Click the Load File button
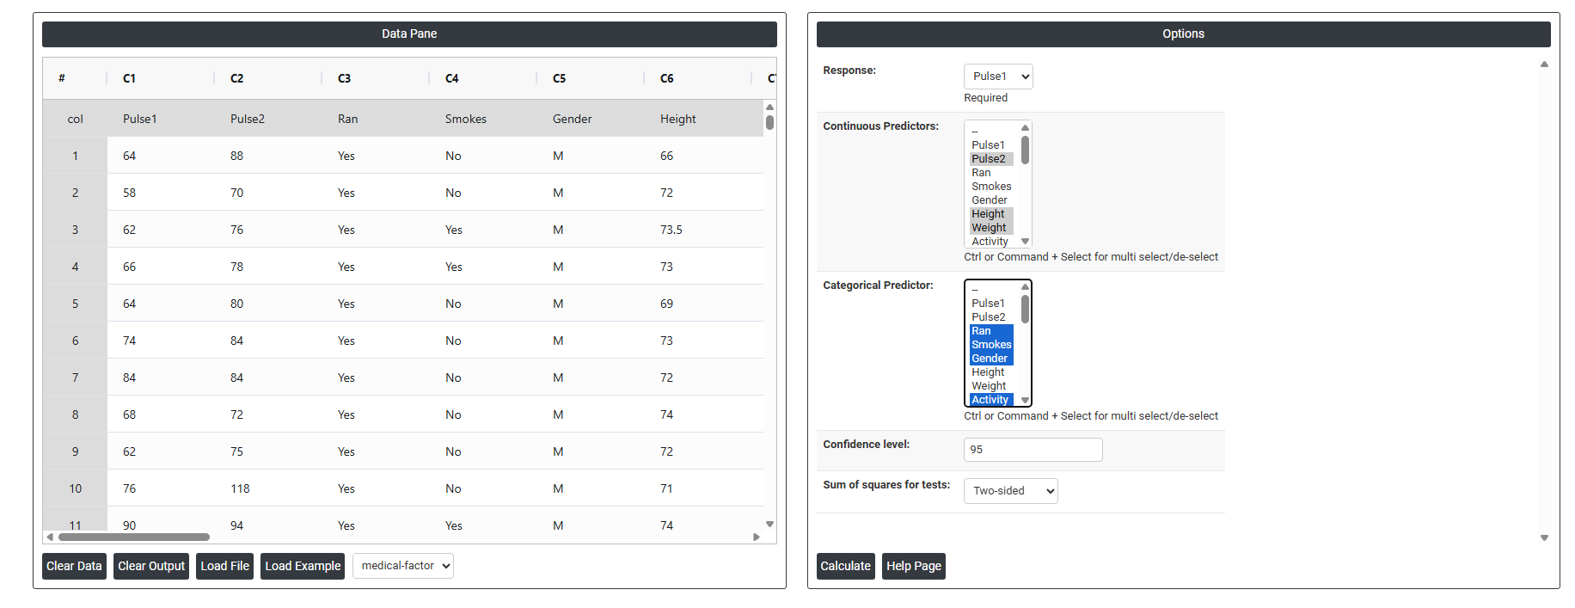1575x608 pixels. (x=224, y=566)
